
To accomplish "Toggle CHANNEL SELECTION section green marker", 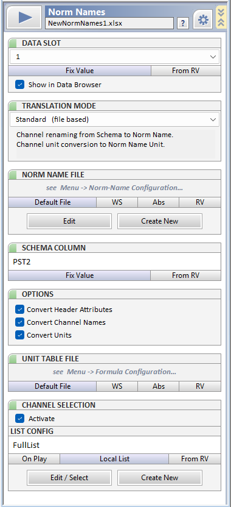I will point(12,405).
